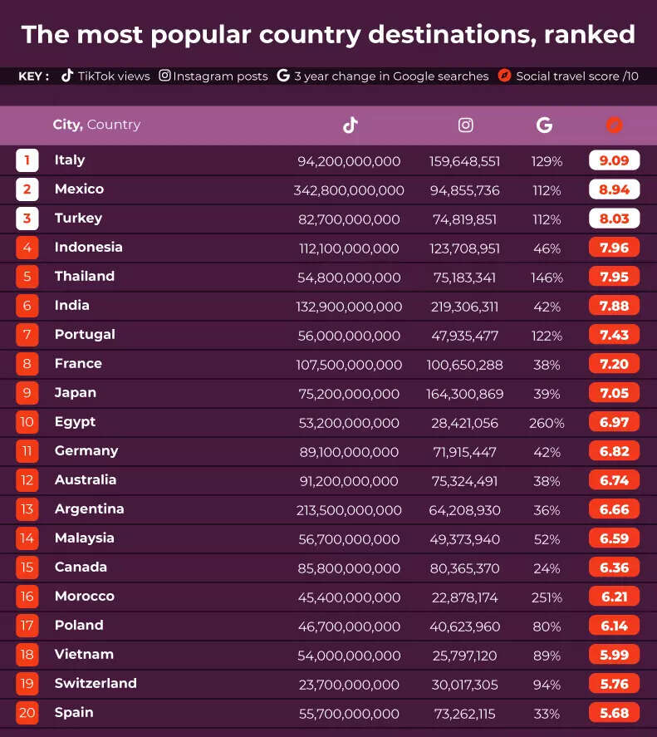Select the Switzerland row label
Image resolution: width=657 pixels, height=737 pixels.
(96, 684)
